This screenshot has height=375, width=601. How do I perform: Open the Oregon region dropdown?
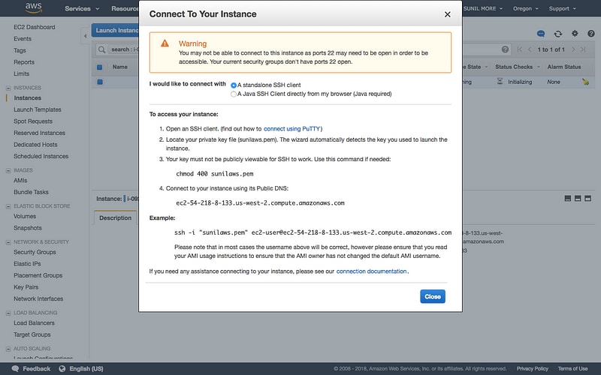[525, 8]
